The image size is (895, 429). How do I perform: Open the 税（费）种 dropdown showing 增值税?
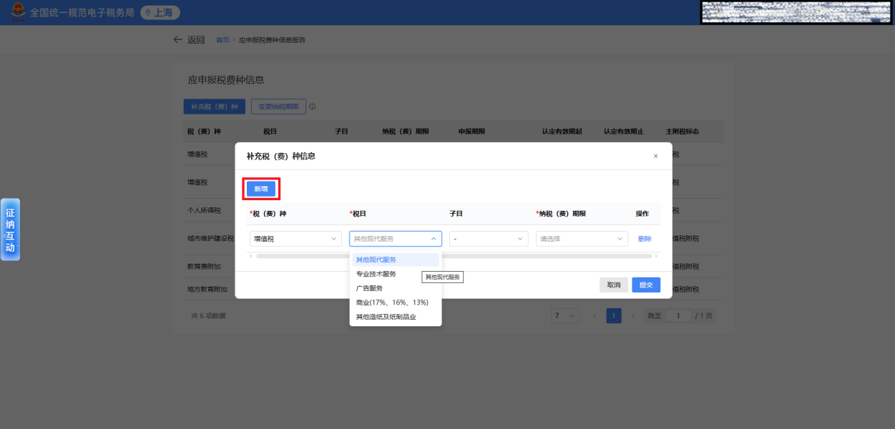[x=295, y=239]
